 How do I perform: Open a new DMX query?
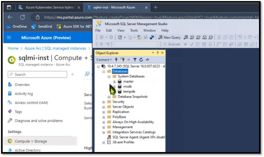pyautogui.click(x=198, y=37)
